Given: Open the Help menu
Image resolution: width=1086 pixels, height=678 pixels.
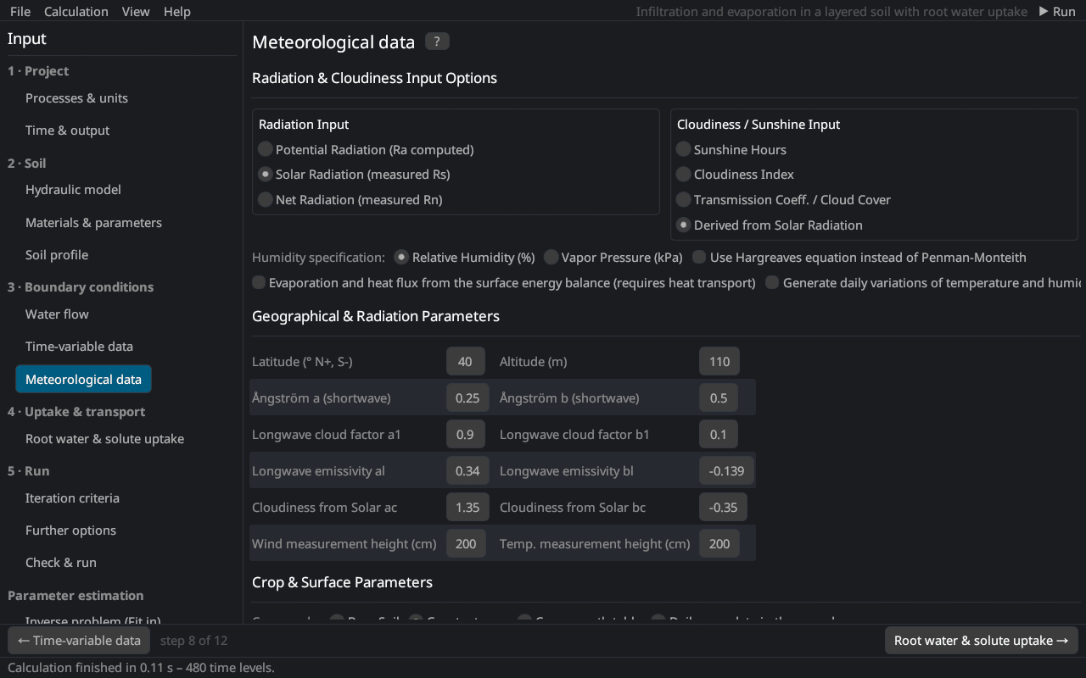Looking at the screenshot, I should pyautogui.click(x=177, y=12).
